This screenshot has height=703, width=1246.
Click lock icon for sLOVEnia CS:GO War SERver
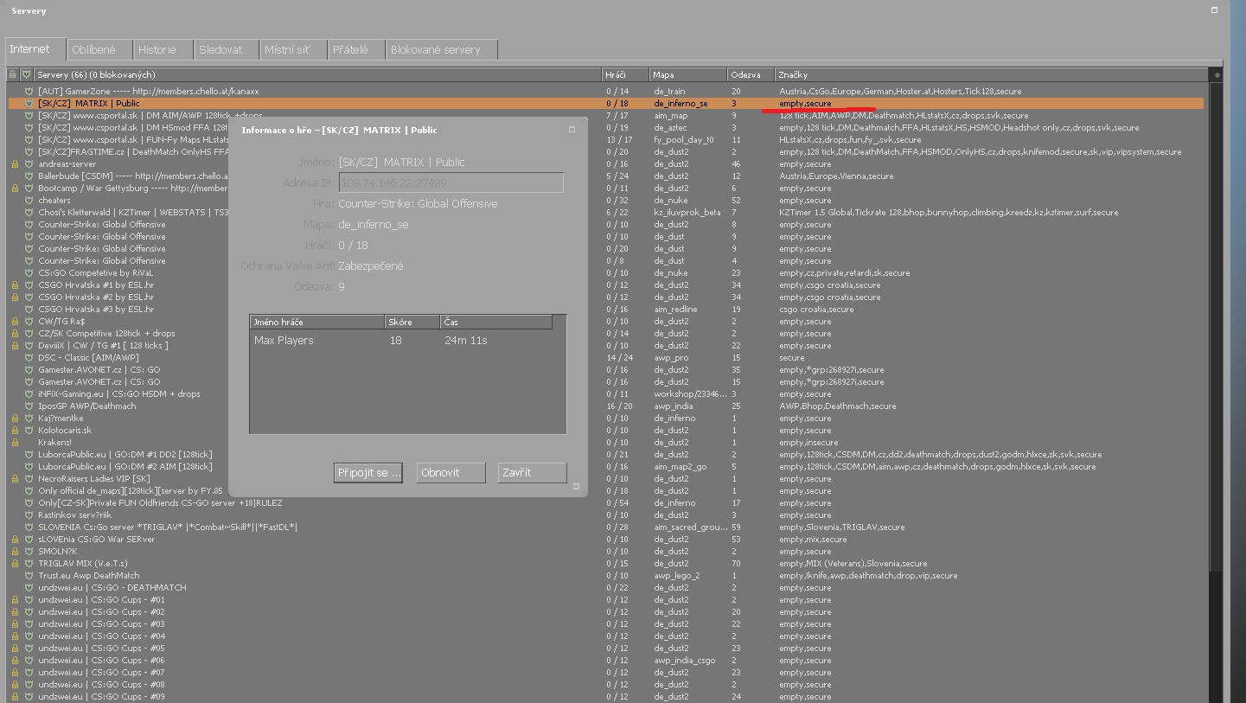pos(15,539)
